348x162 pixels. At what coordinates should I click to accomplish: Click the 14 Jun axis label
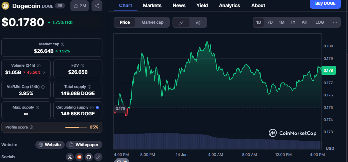(x=182, y=155)
